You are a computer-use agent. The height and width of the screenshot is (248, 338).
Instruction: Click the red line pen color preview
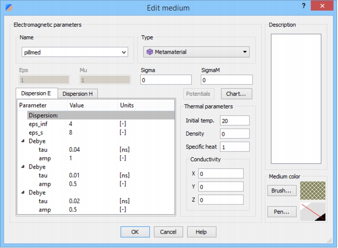click(x=313, y=212)
